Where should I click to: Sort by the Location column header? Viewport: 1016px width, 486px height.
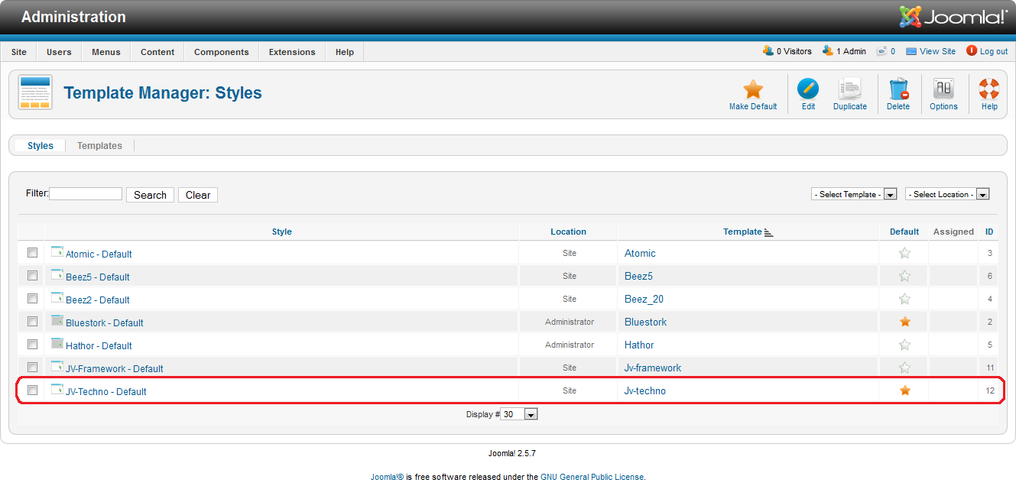click(x=569, y=232)
